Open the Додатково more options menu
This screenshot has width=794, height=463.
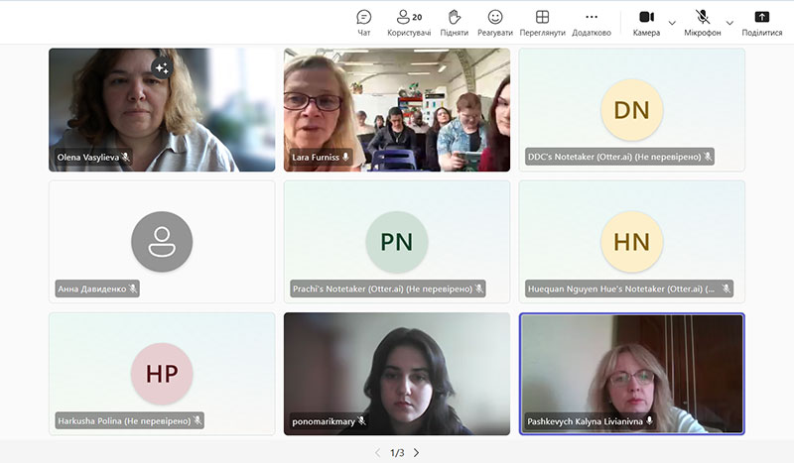[592, 23]
